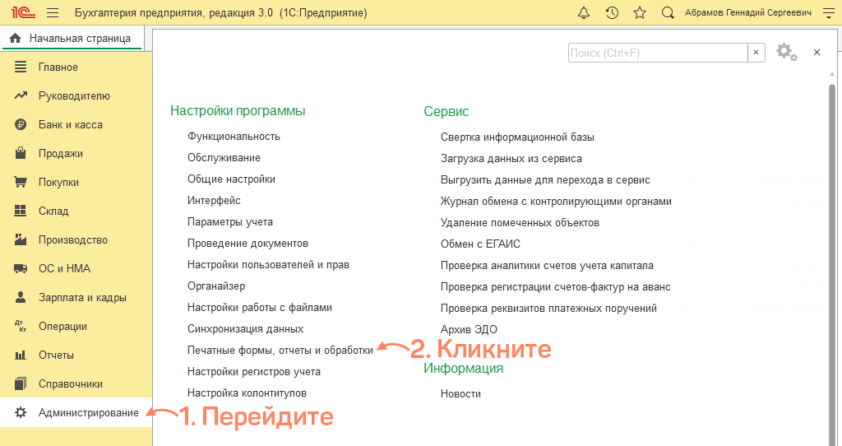
Task: Open favorites star icon
Action: pyautogui.click(x=640, y=12)
